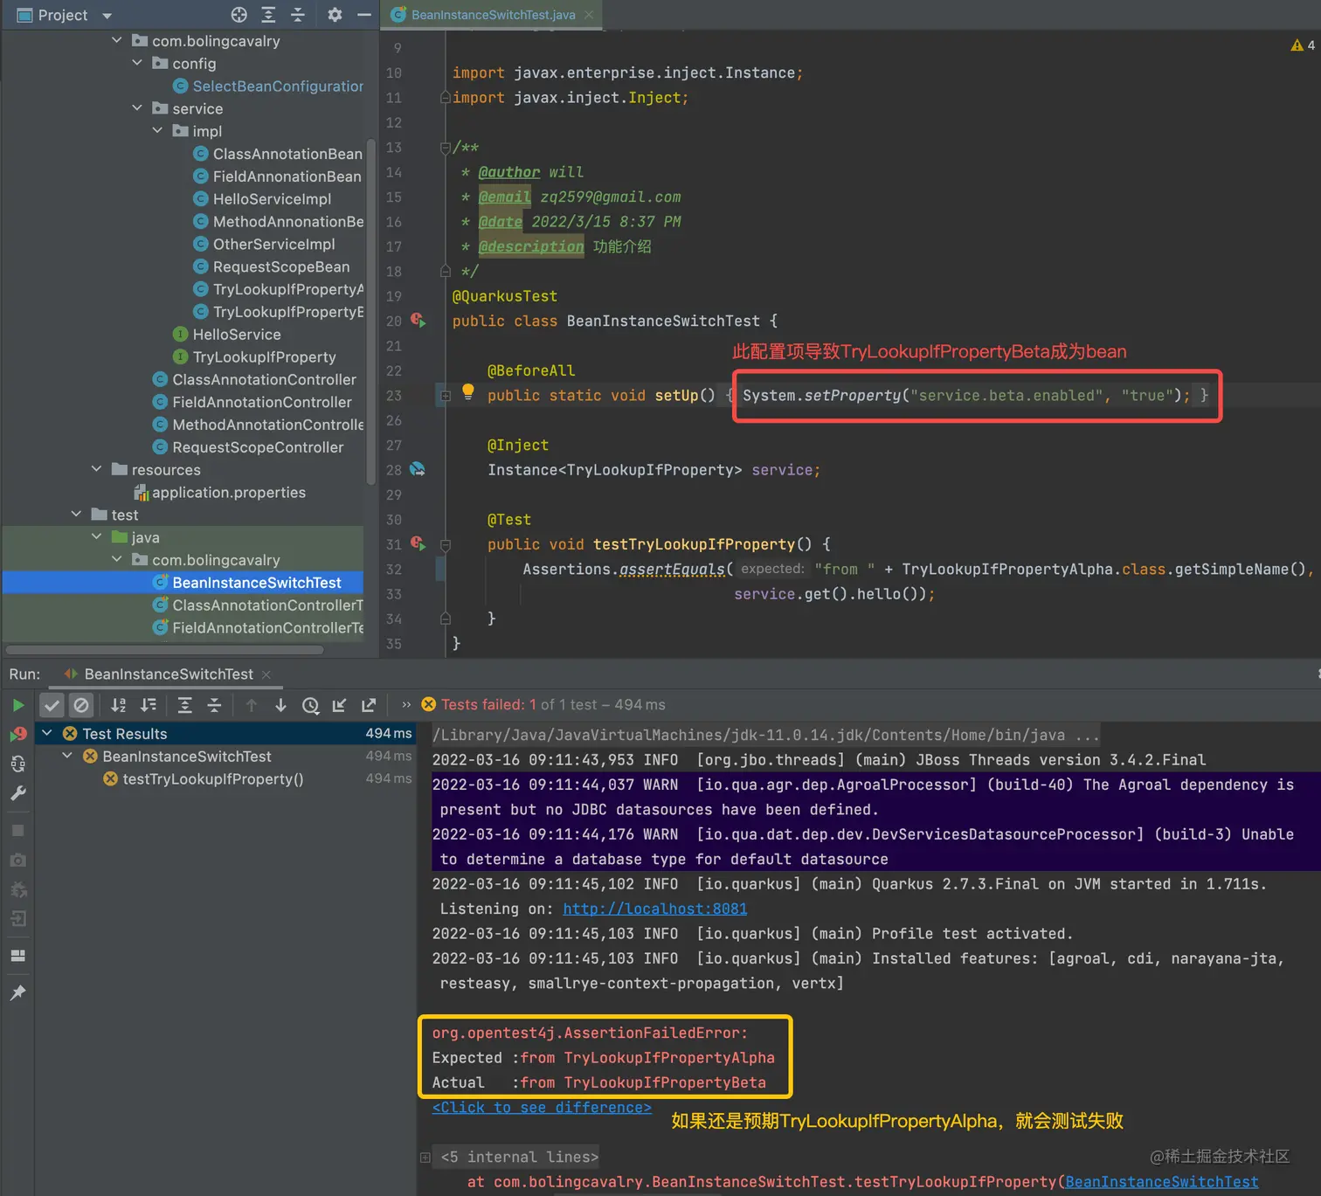The height and width of the screenshot is (1196, 1321).
Task: Click the collapse all icon in Project panel
Action: pyautogui.click(x=298, y=15)
